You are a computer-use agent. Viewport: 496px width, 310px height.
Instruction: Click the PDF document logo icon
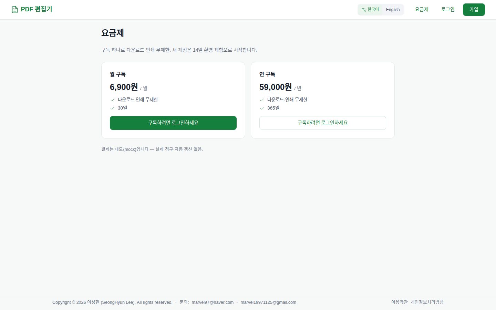(15, 10)
